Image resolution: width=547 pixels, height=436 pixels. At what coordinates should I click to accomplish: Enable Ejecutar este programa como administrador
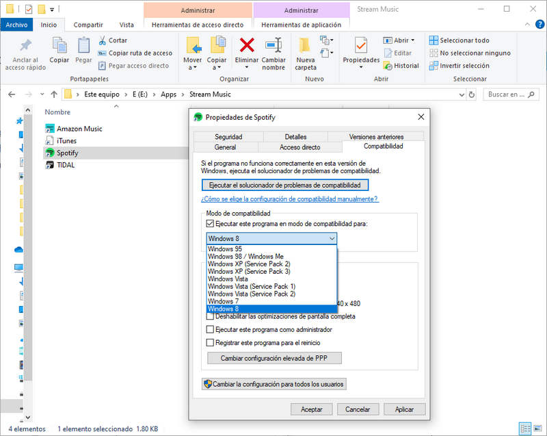tap(211, 329)
